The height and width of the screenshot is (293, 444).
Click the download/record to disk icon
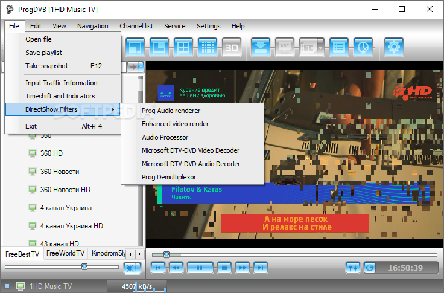tap(260, 47)
